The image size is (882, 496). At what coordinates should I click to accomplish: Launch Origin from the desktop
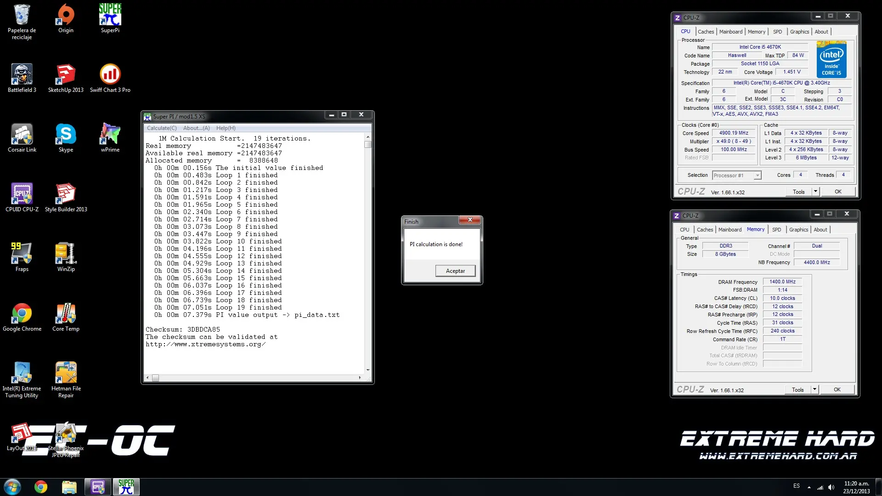click(66, 18)
